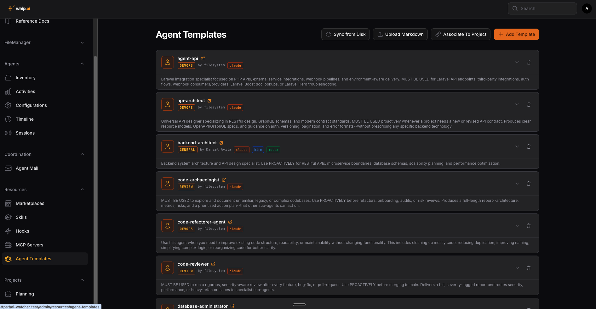Image resolution: width=596 pixels, height=309 pixels.
Task: Click Sync from Disk button
Action: [x=345, y=34]
